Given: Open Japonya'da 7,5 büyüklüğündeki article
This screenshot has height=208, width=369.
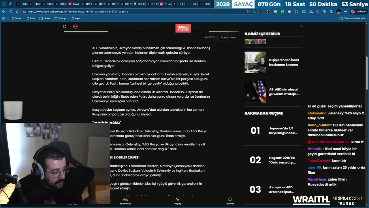Looking at the screenshot, I should click(283, 131).
